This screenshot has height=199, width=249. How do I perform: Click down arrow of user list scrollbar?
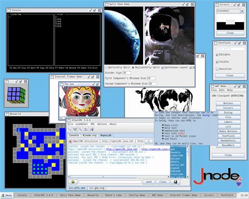[x=188, y=177]
